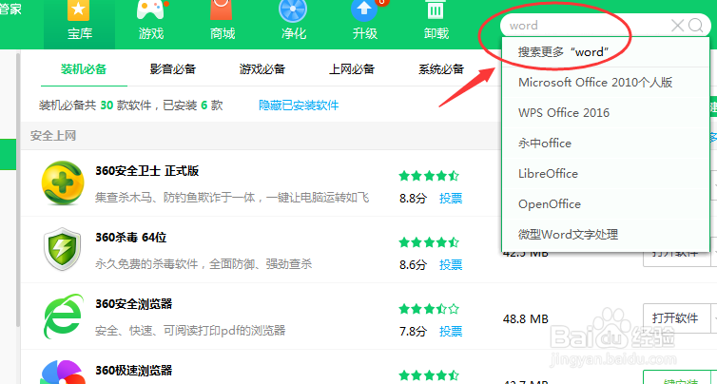Open the 升级 upgrade arrow section

click(x=365, y=23)
